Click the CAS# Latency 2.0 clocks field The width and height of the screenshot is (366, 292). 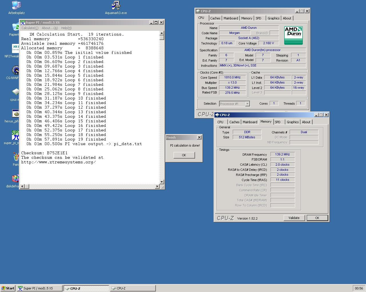pyautogui.click(x=283, y=165)
